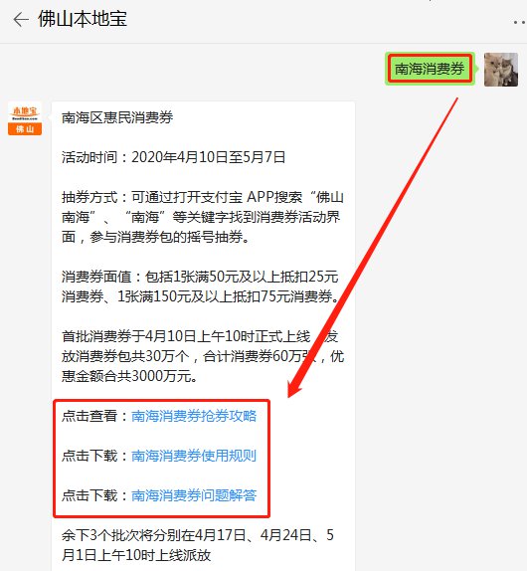Select the 首批消费券 release paragraph
This screenshot has width=527, height=571.
pyautogui.click(x=203, y=356)
